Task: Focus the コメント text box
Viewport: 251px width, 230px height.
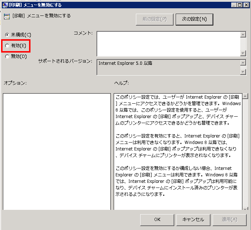Action: (168, 44)
